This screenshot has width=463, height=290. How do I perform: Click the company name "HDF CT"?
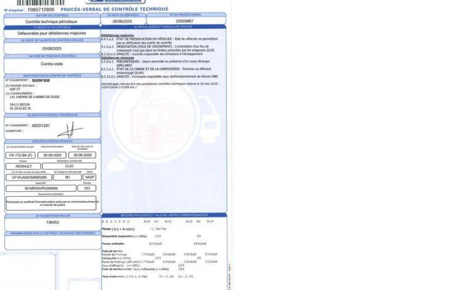[x=15, y=89]
